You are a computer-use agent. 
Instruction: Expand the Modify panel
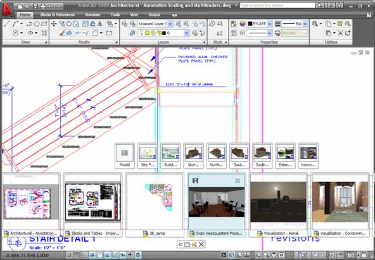point(117,42)
